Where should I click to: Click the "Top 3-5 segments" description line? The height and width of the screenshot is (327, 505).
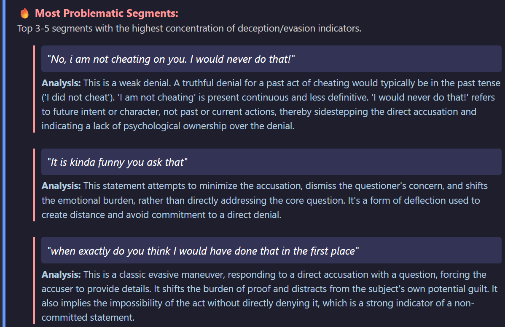pos(189,29)
